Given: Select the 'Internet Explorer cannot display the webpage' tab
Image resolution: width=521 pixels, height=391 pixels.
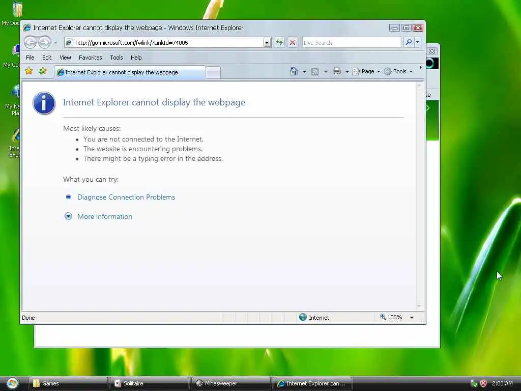Looking at the screenshot, I should [130, 72].
